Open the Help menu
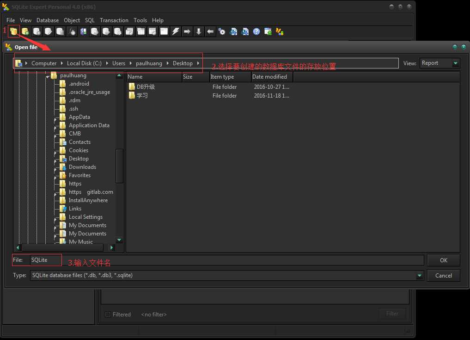The width and height of the screenshot is (470, 340). [x=158, y=20]
